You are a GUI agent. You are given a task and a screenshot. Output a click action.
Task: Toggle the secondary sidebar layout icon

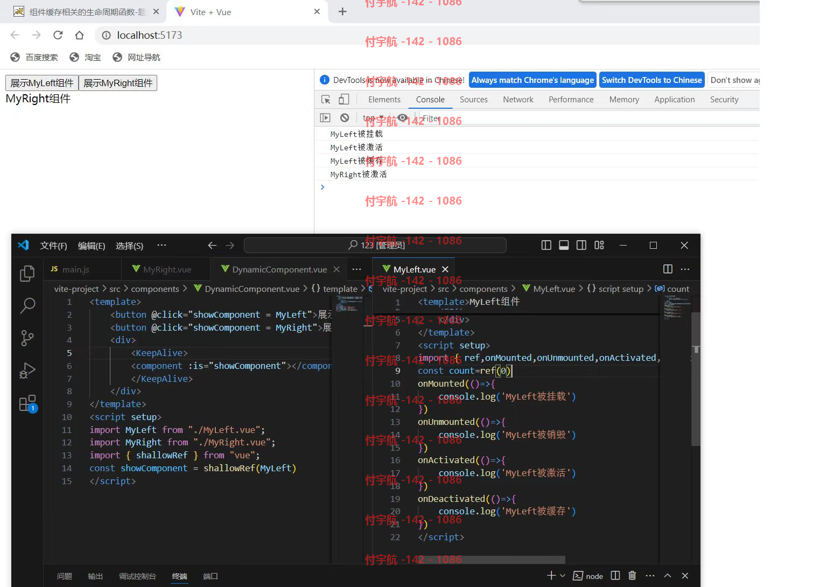(x=581, y=245)
